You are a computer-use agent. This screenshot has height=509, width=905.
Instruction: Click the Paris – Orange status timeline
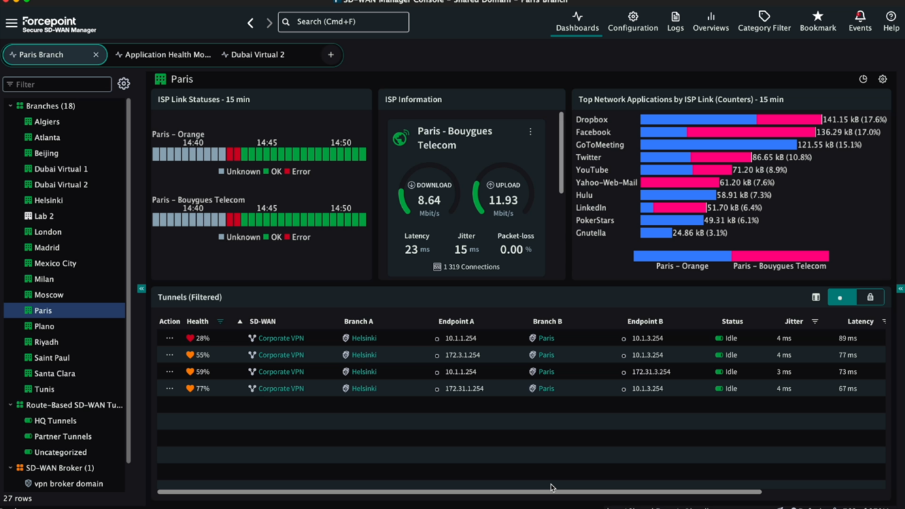260,154
